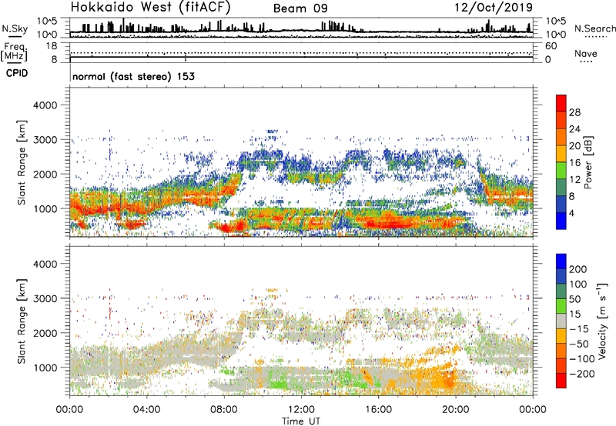
Task: Click the "200" value on the velocity colorbar
Action: click(x=578, y=269)
